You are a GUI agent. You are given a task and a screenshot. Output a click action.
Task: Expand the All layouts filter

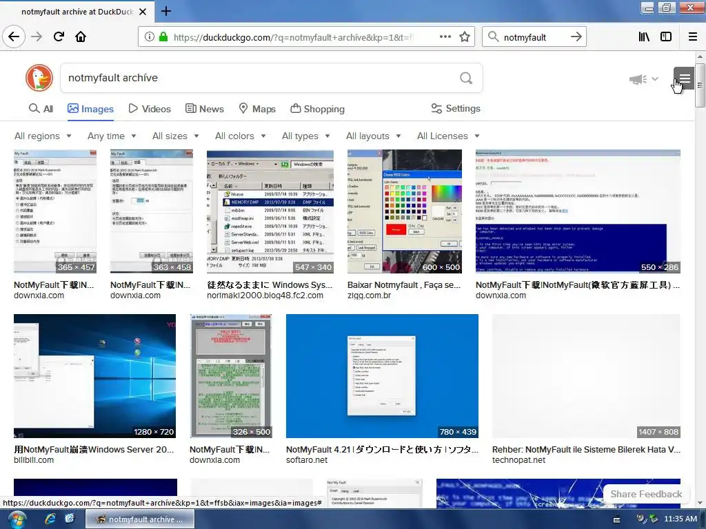coord(373,136)
